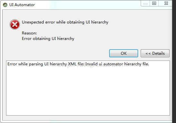Minimize the UI Automator dialog
Screen dimensions: 176x123
point(145,3)
